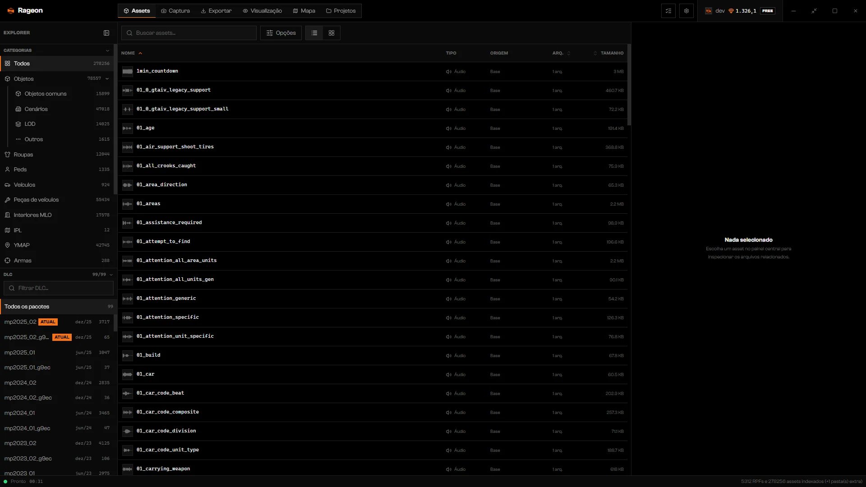Open the task checklist icon in header

point(668,11)
